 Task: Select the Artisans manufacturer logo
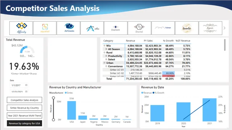69,28
